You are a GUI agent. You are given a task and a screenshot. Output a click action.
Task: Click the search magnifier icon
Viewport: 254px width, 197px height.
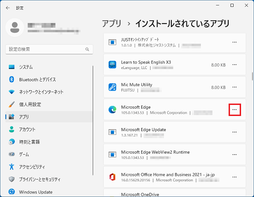[87, 49]
